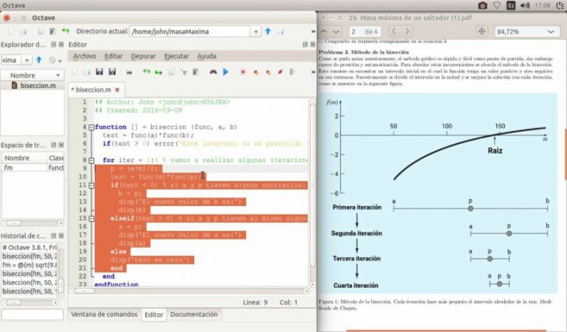Open the Depurar menu

(143, 56)
